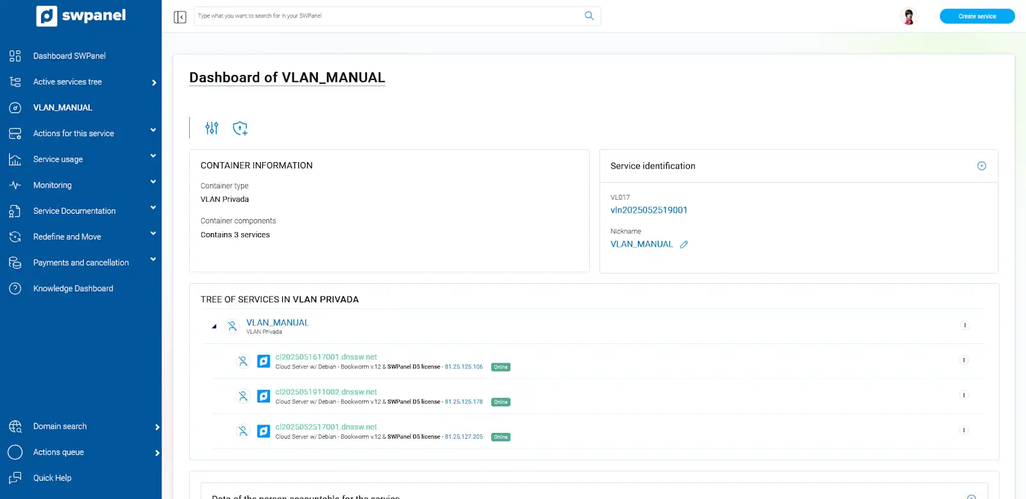This screenshot has width=1026, height=499.
Task: Collapse the VLAN_MANUAL tree node
Action: (214, 327)
